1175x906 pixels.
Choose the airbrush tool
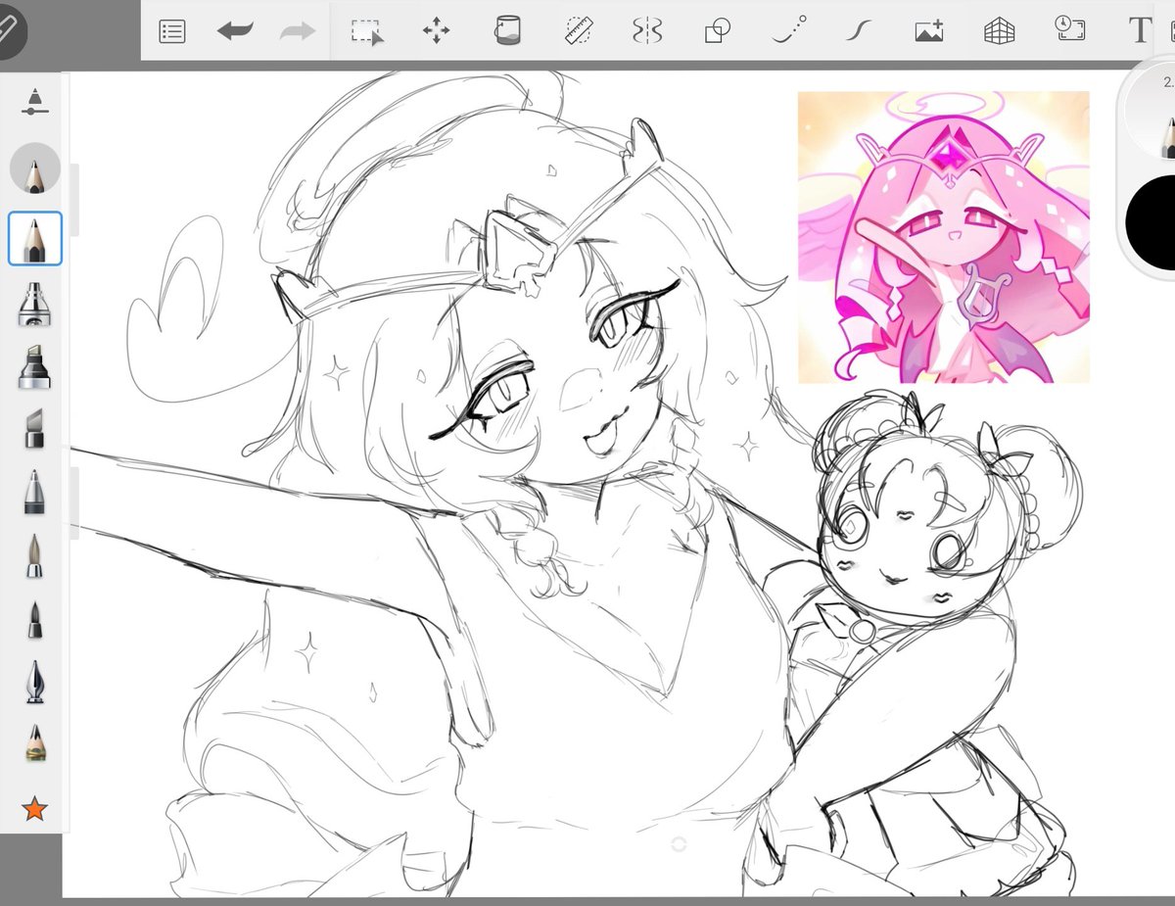tap(35, 304)
